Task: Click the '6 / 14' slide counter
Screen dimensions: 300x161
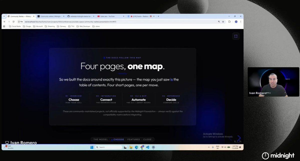Action: click(238, 141)
